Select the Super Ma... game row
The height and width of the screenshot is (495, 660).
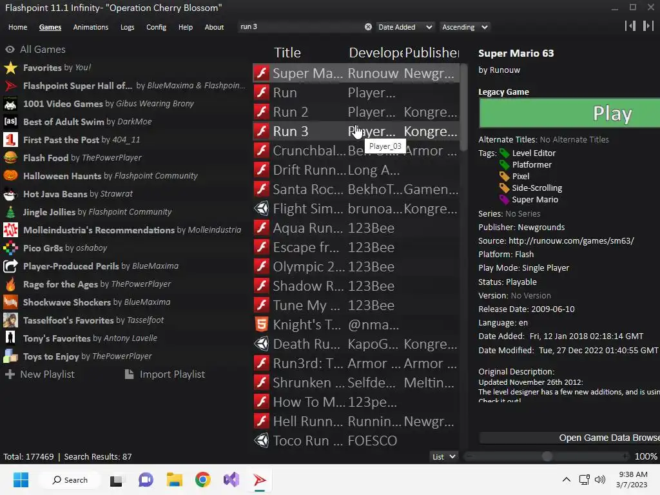(356, 73)
